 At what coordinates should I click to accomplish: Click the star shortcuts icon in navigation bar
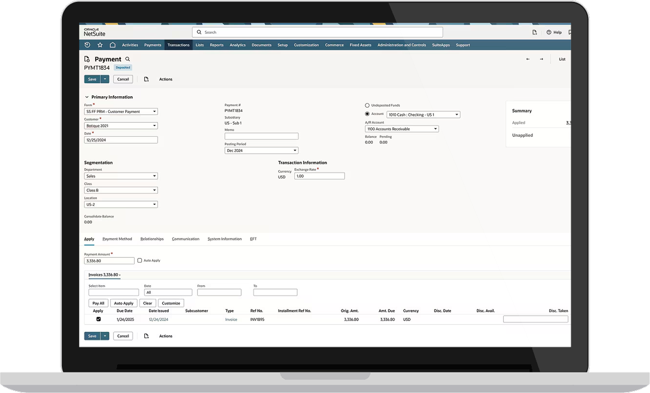pyautogui.click(x=100, y=45)
